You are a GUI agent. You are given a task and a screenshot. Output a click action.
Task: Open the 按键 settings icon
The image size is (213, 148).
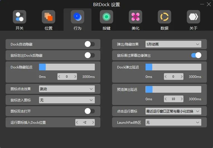[106, 17]
